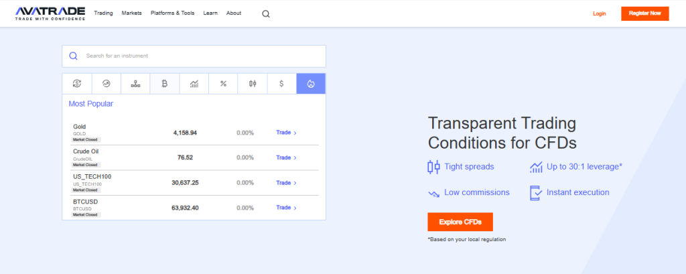Click the Gold instrument name
The width and height of the screenshot is (686, 274).
(80, 127)
